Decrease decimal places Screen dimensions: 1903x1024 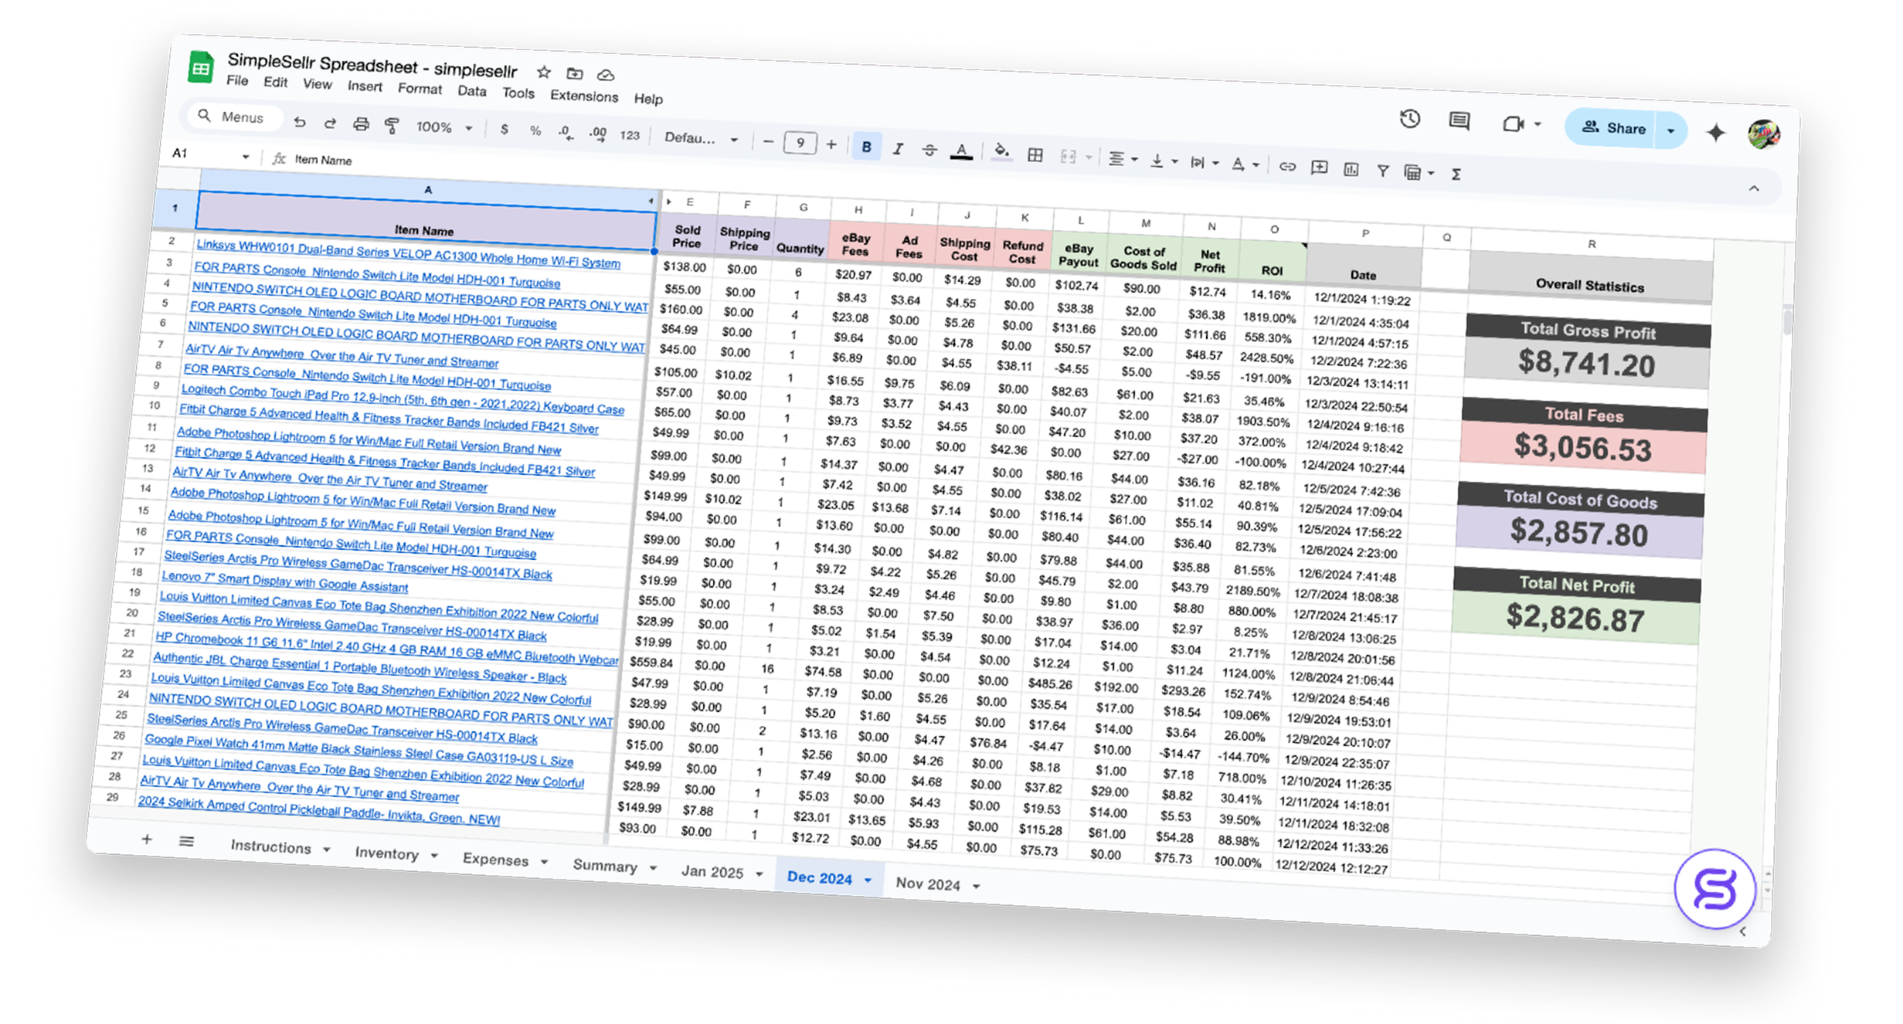tap(566, 133)
